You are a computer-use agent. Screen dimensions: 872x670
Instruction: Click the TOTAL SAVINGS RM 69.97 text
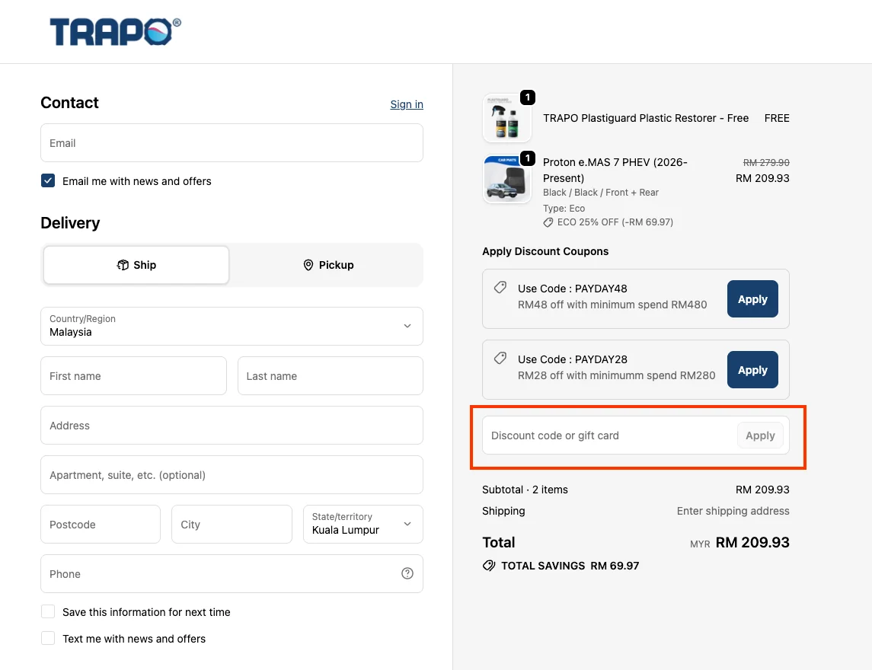tap(570, 566)
